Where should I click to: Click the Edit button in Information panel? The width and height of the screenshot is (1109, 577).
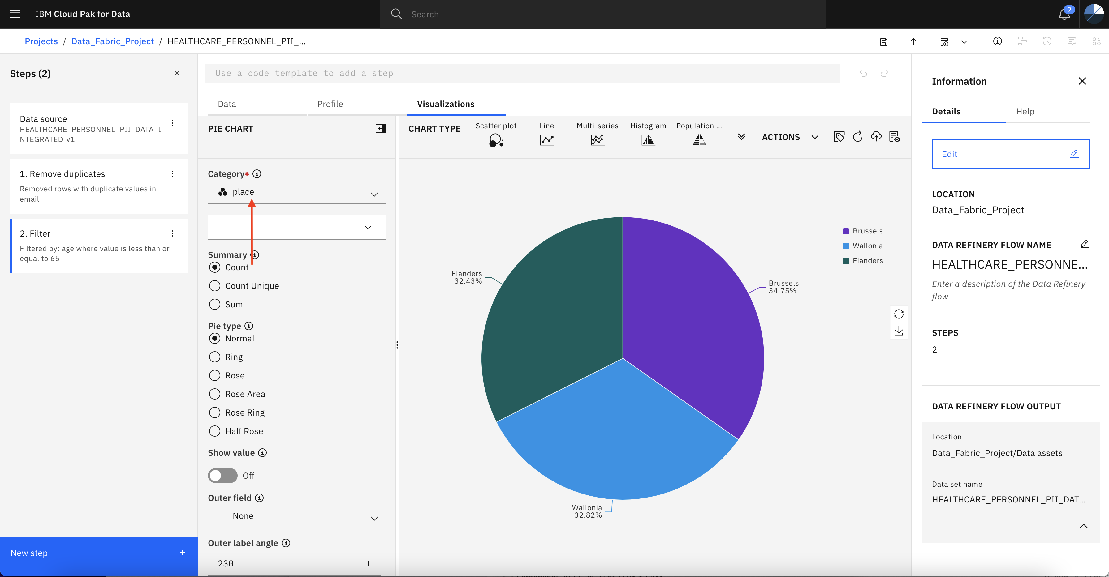pyautogui.click(x=1010, y=154)
